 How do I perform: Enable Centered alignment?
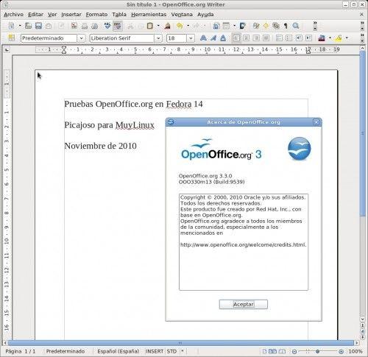click(x=247, y=38)
